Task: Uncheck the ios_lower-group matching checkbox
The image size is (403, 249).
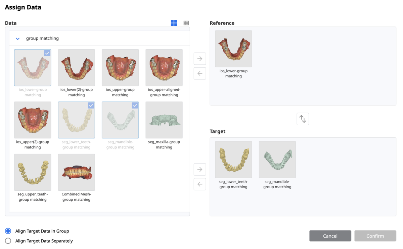Action: [47, 53]
